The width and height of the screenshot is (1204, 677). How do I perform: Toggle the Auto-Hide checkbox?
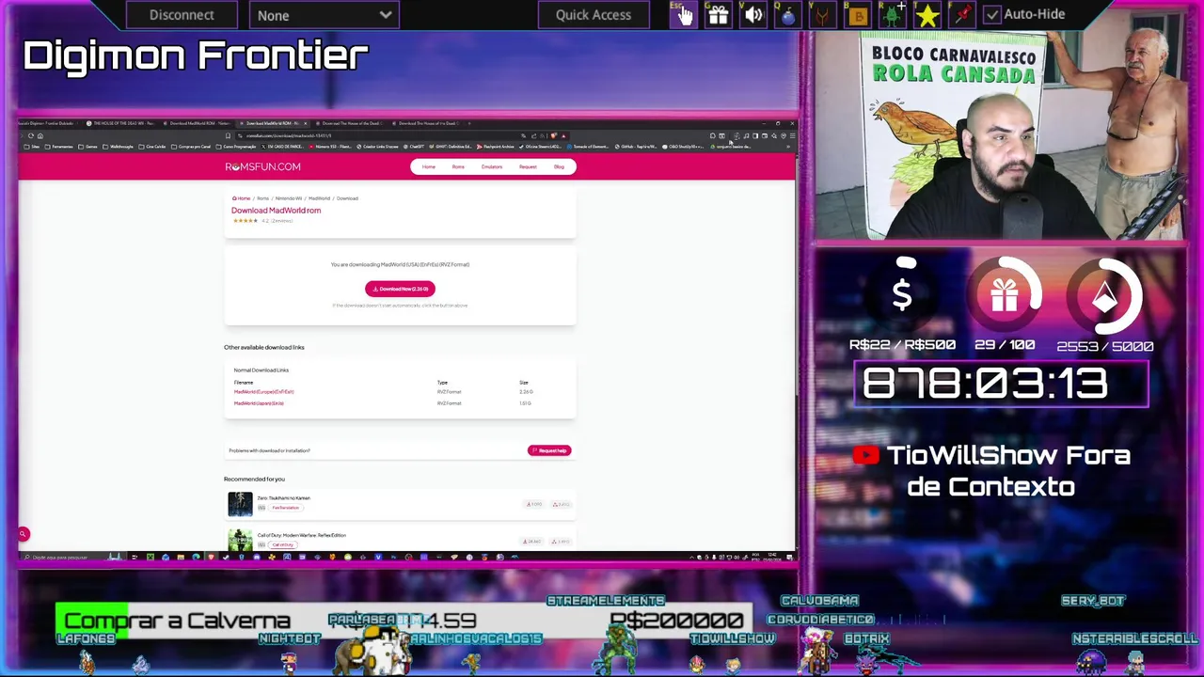[x=992, y=14]
